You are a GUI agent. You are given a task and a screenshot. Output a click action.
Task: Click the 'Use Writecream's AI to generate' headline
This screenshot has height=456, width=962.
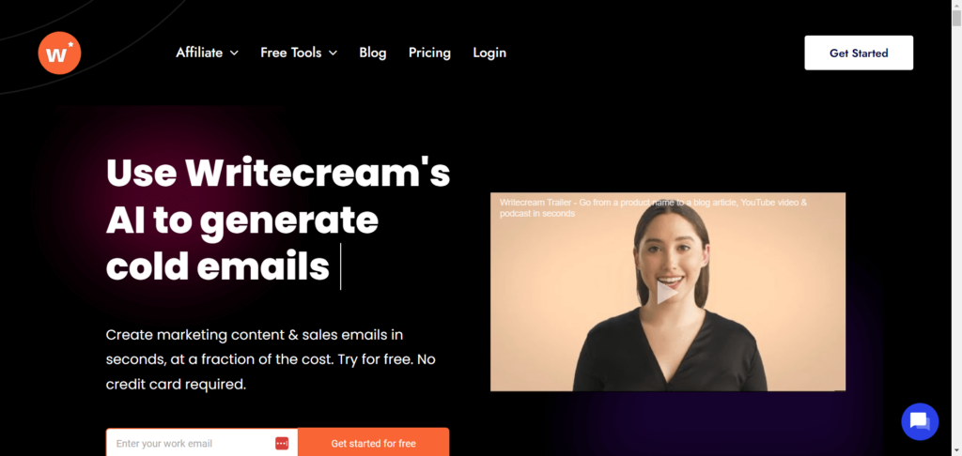coord(278,197)
